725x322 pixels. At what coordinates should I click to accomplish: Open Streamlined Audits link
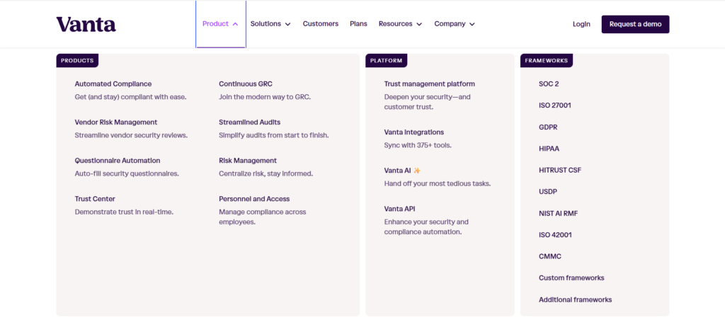click(x=249, y=122)
